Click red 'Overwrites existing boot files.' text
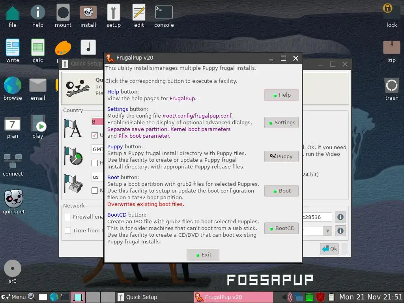 pyautogui.click(x=146, y=204)
